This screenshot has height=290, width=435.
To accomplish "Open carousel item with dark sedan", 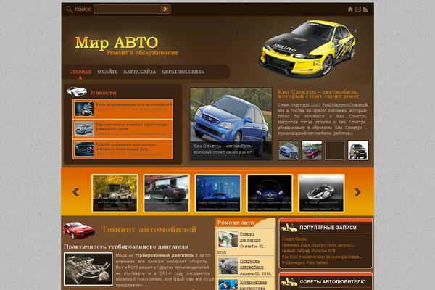I will (x=167, y=193).
